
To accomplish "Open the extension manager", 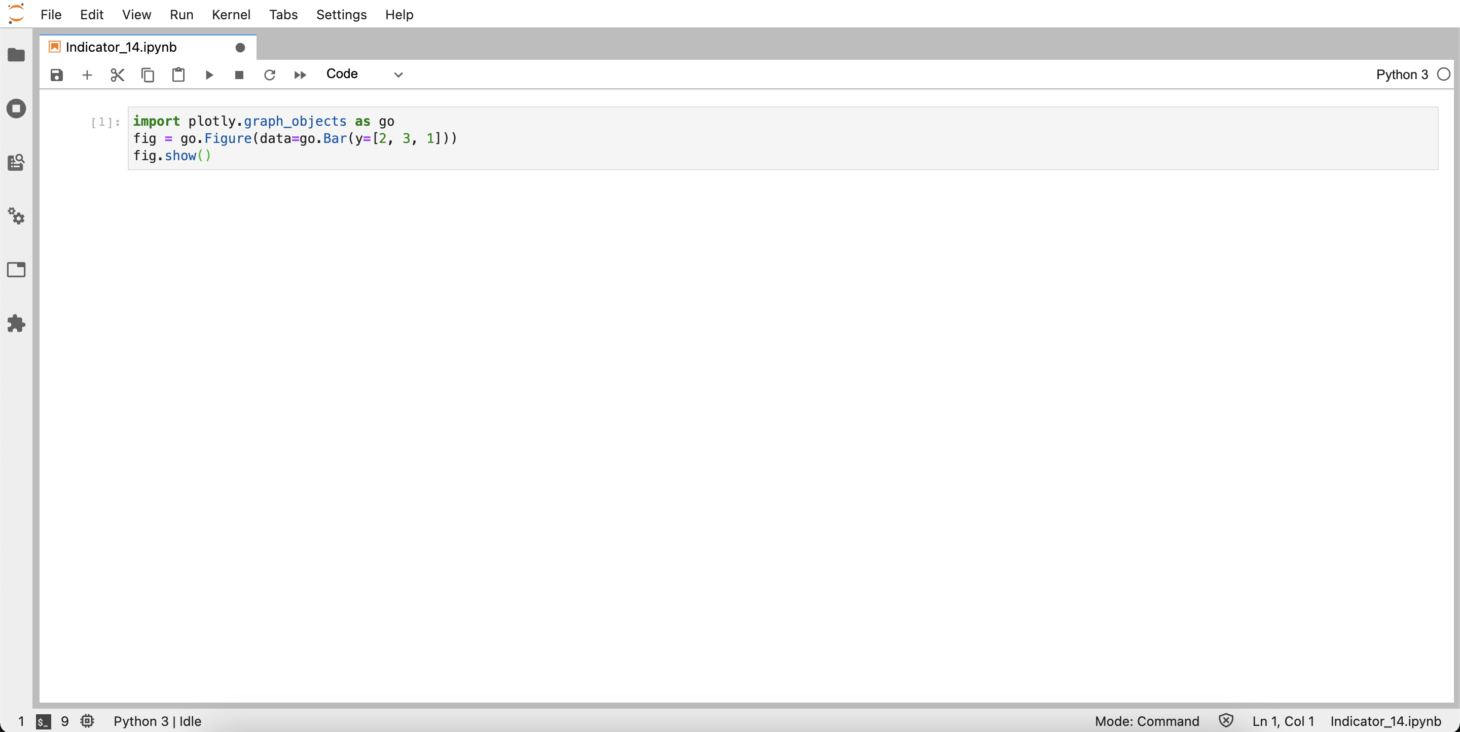I will pos(16,323).
